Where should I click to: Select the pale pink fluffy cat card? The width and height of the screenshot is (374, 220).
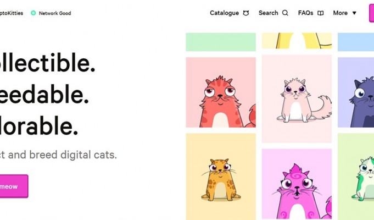point(297,98)
